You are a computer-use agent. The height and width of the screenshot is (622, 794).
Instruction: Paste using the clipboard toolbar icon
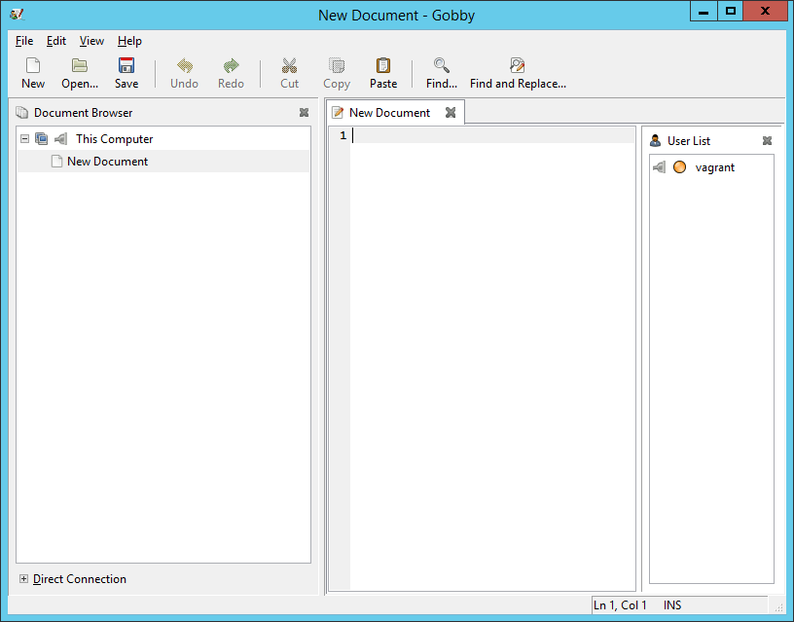(383, 66)
